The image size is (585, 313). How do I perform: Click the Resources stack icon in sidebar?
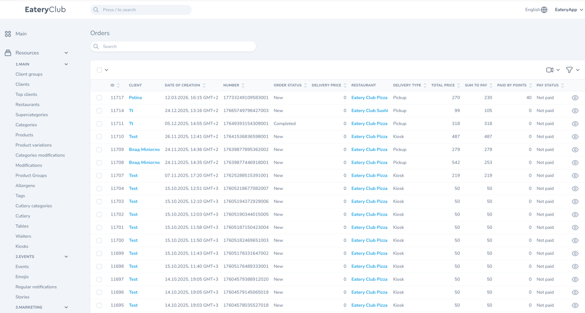coord(8,53)
